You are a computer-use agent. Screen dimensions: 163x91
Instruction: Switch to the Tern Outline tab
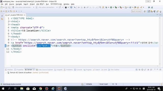click(x=114, y=70)
